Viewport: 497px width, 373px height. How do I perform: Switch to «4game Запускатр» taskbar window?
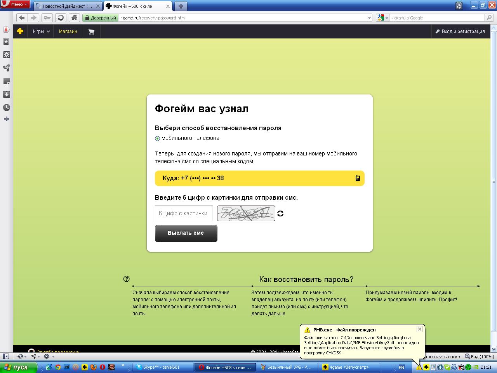(x=349, y=367)
